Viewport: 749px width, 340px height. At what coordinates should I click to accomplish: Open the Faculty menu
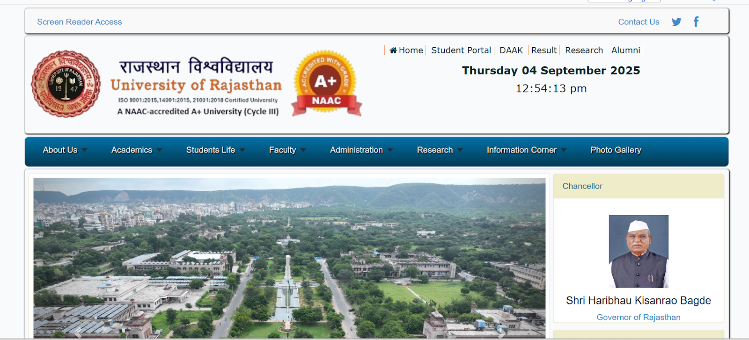pyautogui.click(x=282, y=150)
